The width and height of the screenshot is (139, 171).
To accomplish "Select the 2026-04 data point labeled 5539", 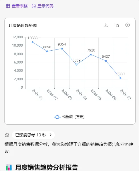I will coord(76,65).
